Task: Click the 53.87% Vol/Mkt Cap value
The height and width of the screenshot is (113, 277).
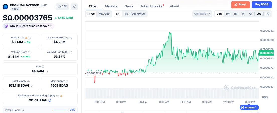Action: pyautogui.click(x=59, y=56)
